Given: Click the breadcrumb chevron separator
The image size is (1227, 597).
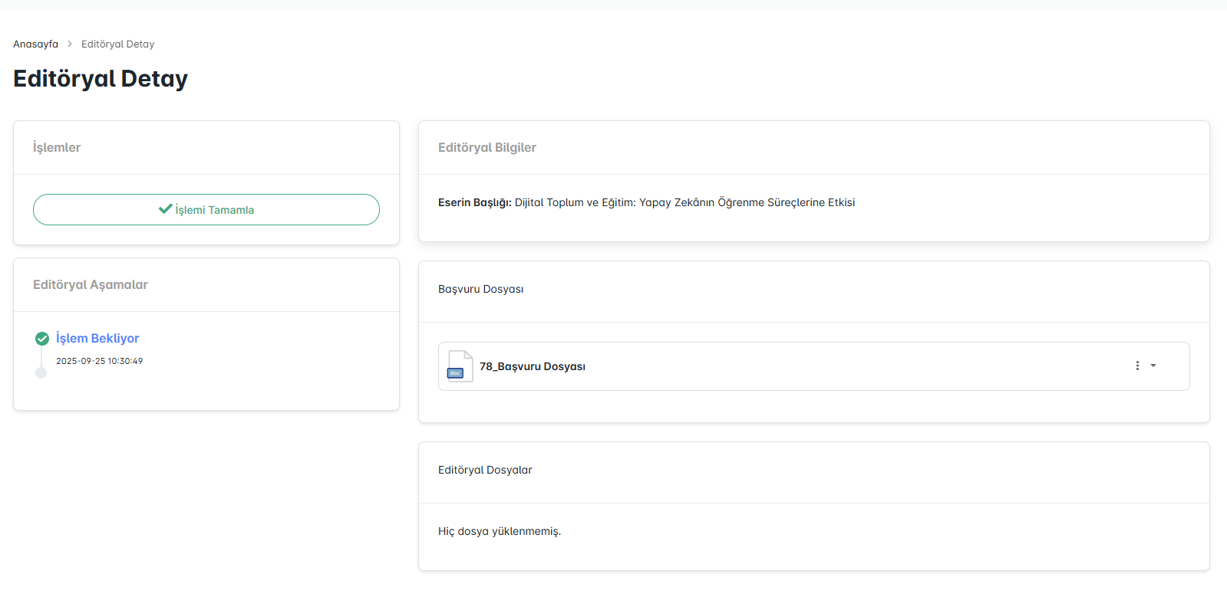Looking at the screenshot, I should (70, 44).
